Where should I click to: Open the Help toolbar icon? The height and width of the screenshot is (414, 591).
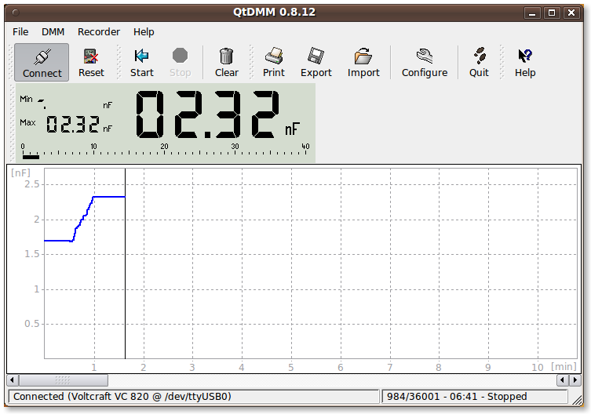pyautogui.click(x=525, y=62)
